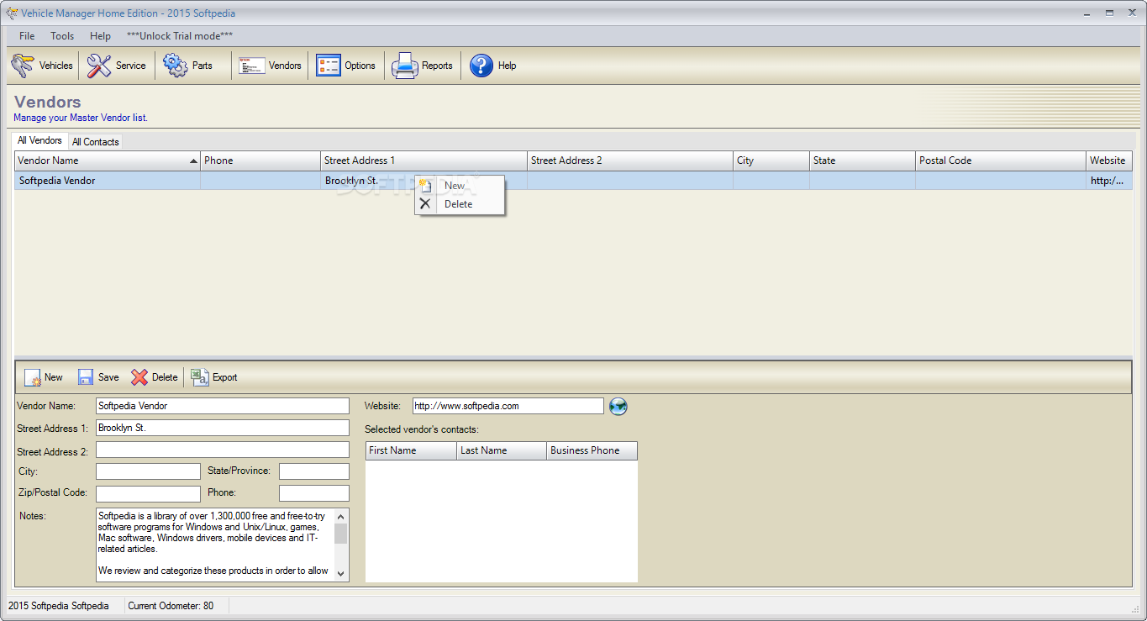Click the Current Odometer: 80 status text
1147x621 pixels.
(171, 606)
